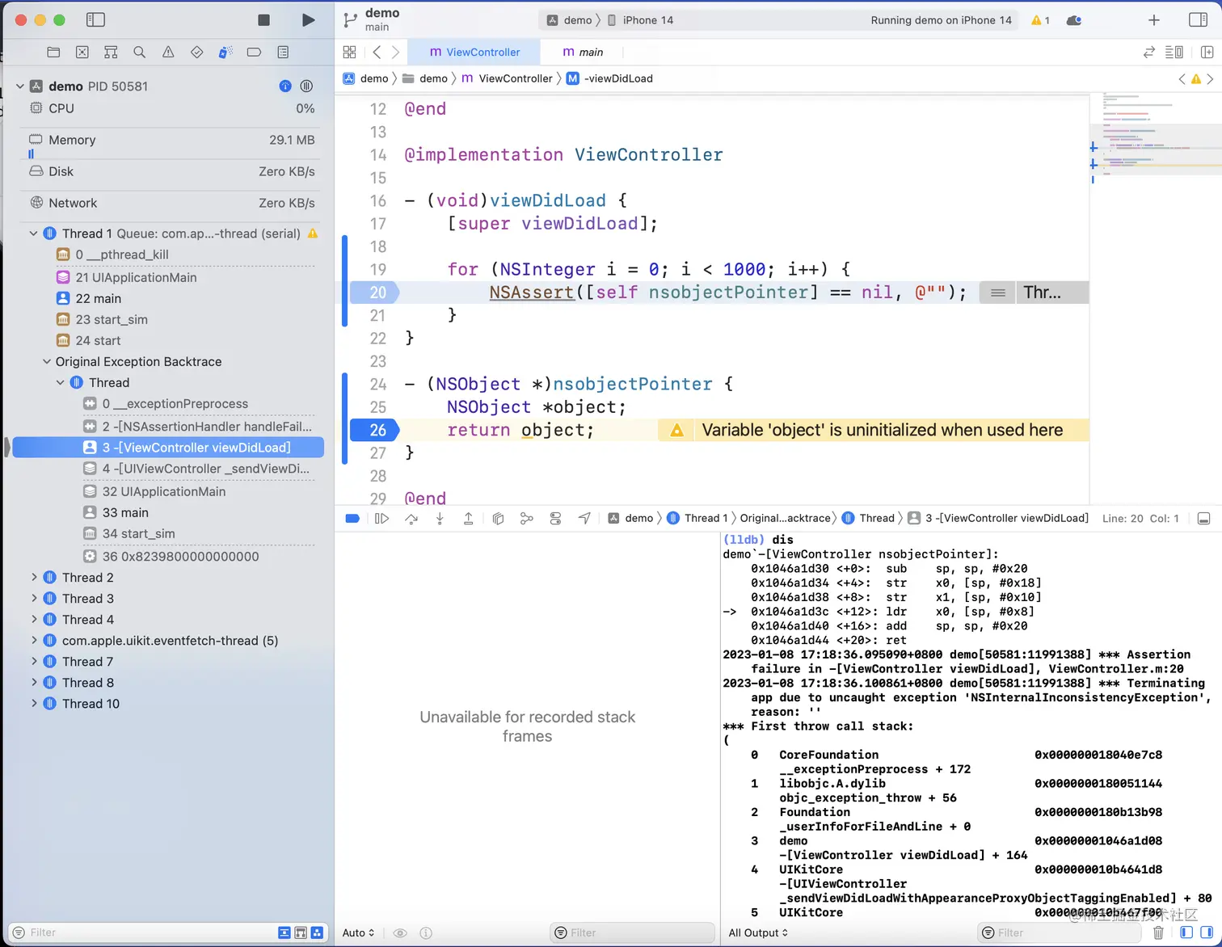
Task: Expand Thread 2
Action: tap(34, 577)
